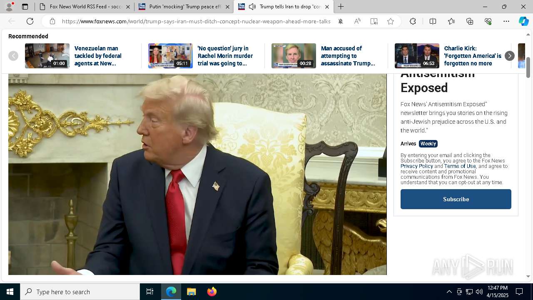
Task: Open the Favorites list
Action: (x=451, y=21)
